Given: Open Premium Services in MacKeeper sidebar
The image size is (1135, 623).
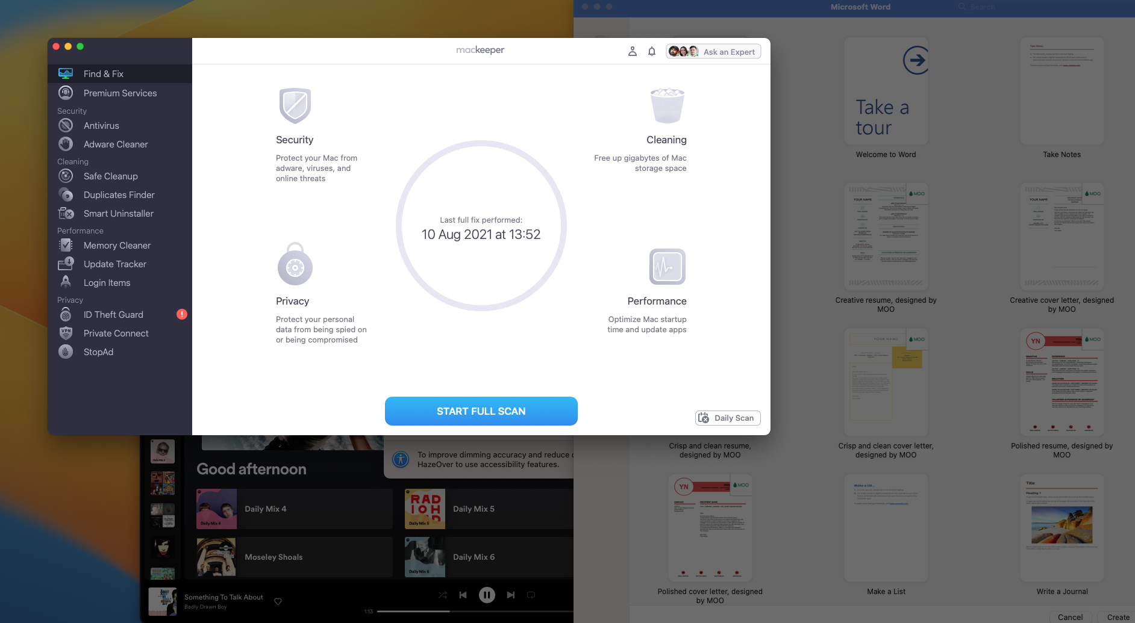Looking at the screenshot, I should click(119, 93).
